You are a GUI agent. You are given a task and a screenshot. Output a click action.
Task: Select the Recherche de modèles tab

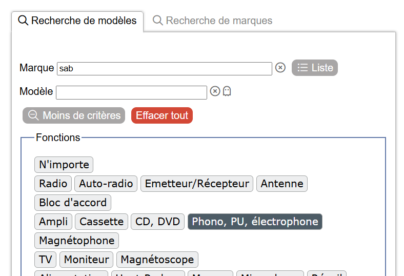[x=77, y=21]
